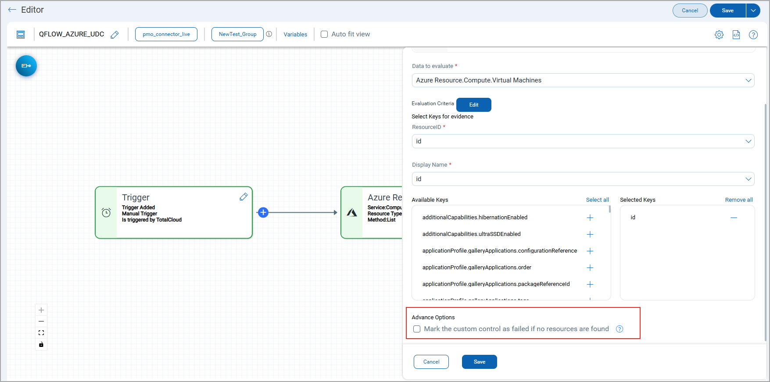Open the Variables tab in the toolbar
The height and width of the screenshot is (382, 770).
[x=295, y=34]
